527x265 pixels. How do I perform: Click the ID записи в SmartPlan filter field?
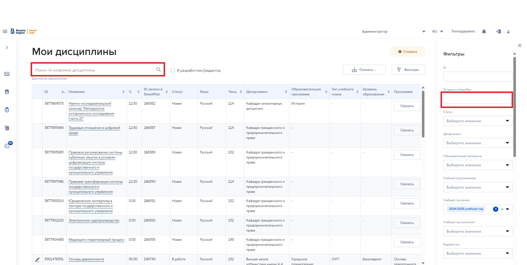click(477, 99)
